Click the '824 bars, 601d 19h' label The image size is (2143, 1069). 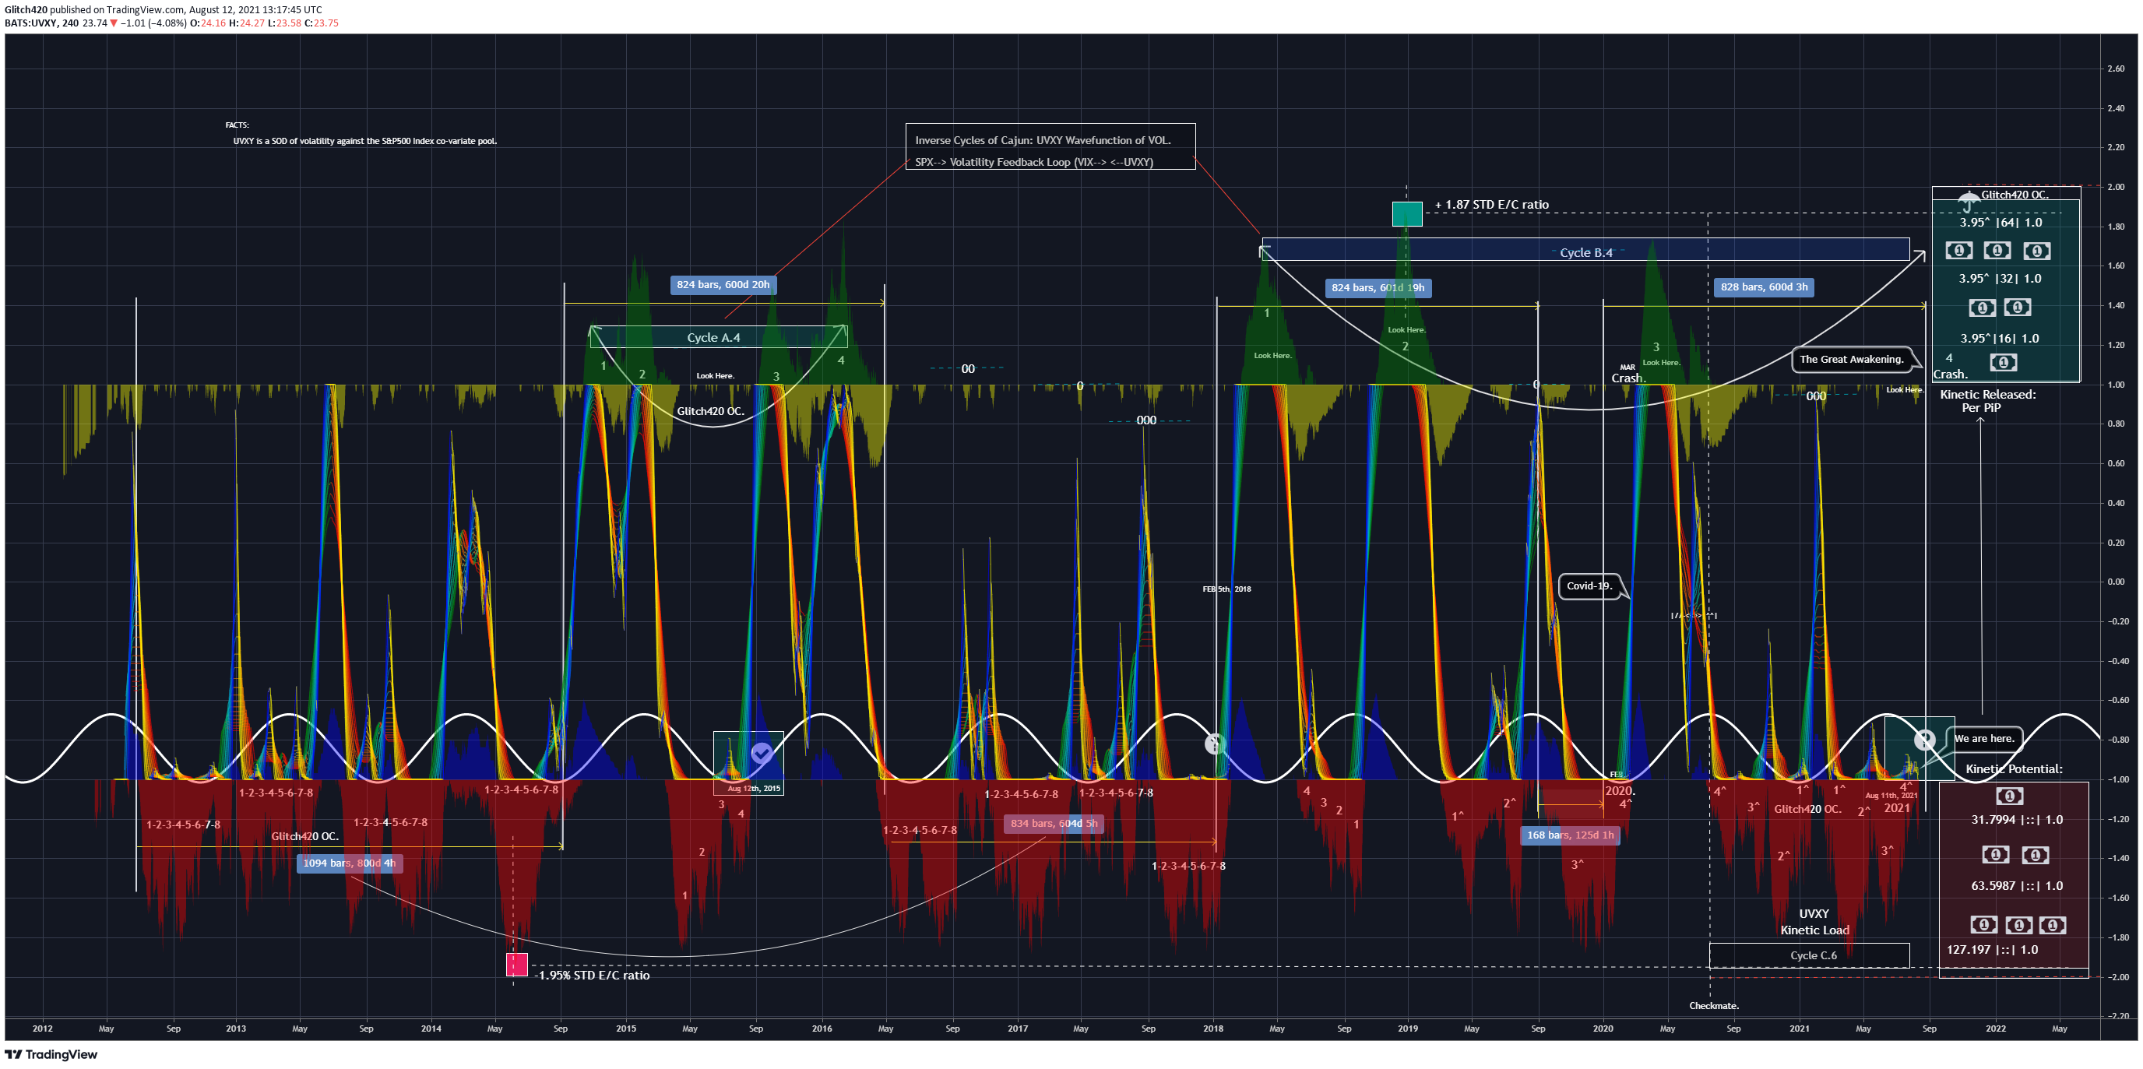coord(1378,288)
